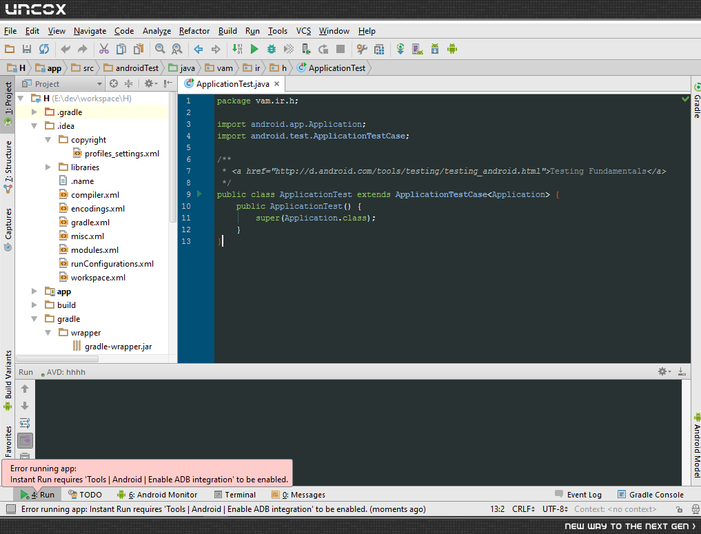Click the Redo arrow icon

tap(82, 49)
